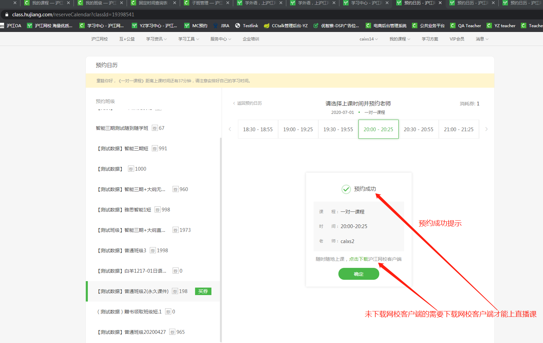Screen dimensions: 543x343
Task: Close the 固定时间查询表 browser tab
Action: (175, 3)
